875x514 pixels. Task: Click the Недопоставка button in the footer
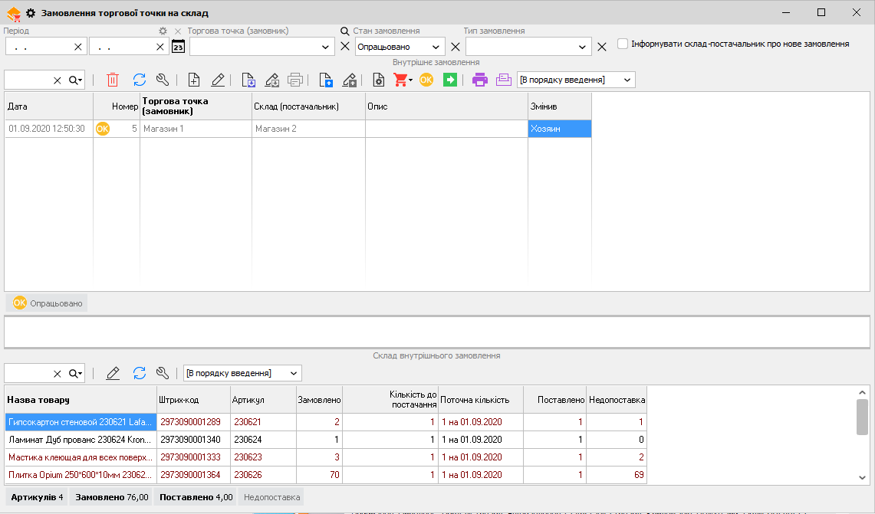tap(271, 497)
